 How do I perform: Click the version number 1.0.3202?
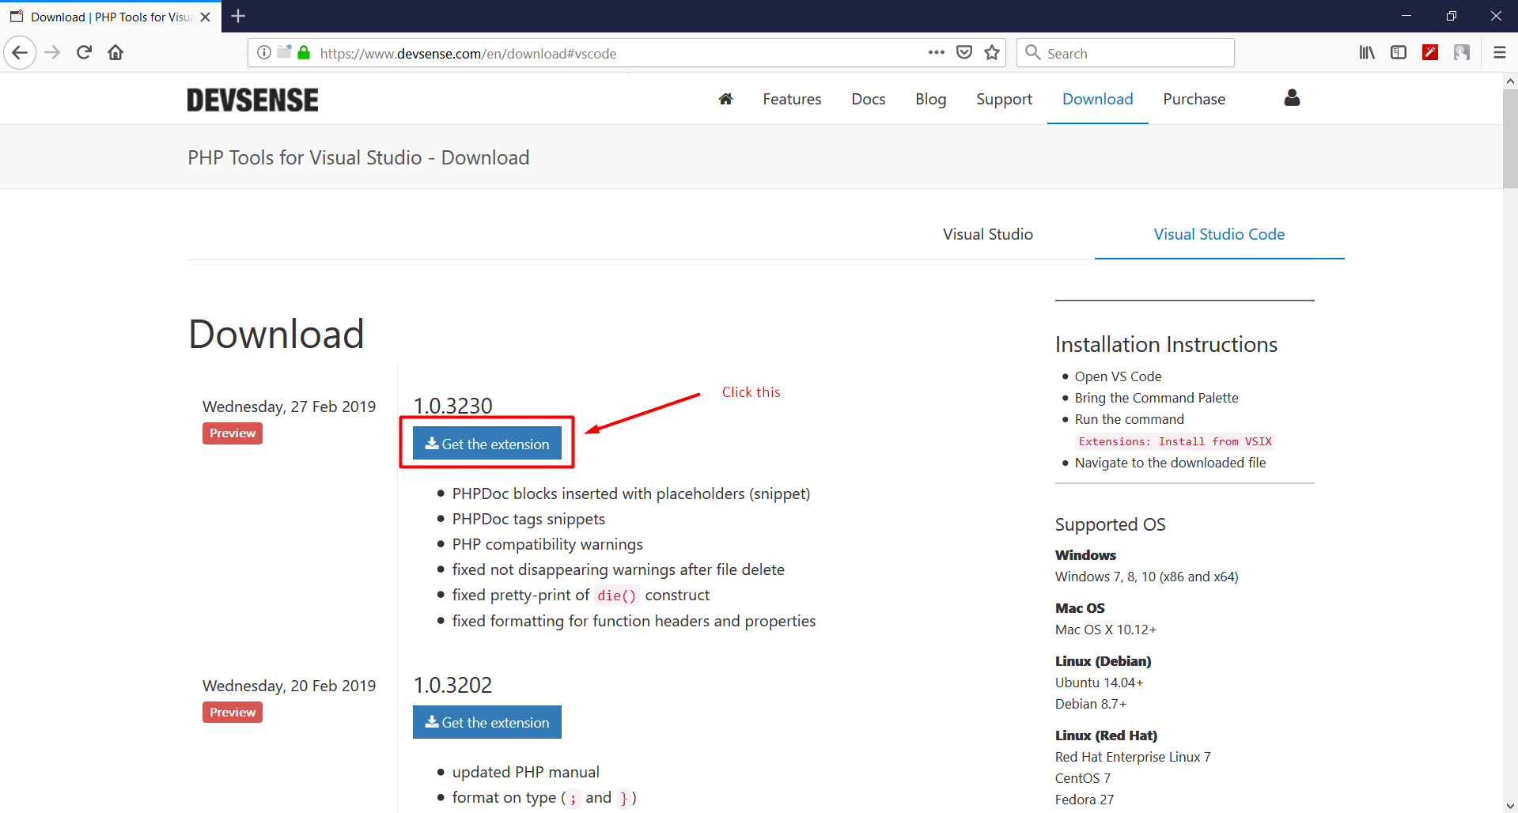[x=452, y=685]
